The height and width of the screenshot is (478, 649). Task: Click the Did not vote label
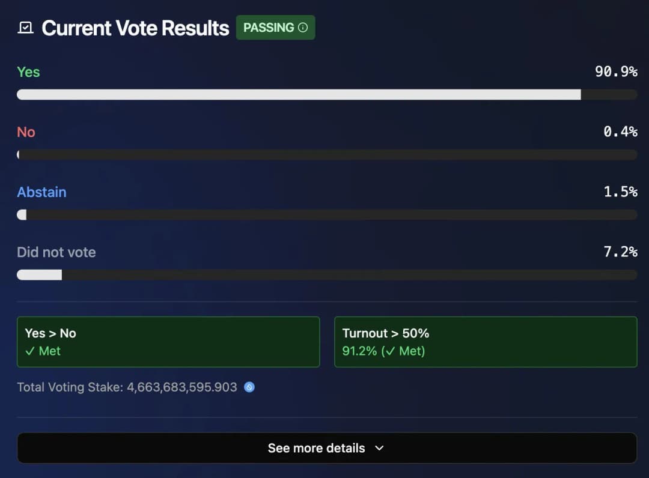click(56, 252)
